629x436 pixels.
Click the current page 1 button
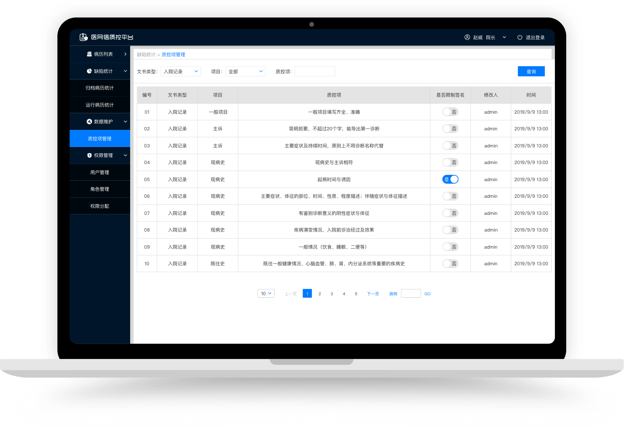(x=307, y=294)
